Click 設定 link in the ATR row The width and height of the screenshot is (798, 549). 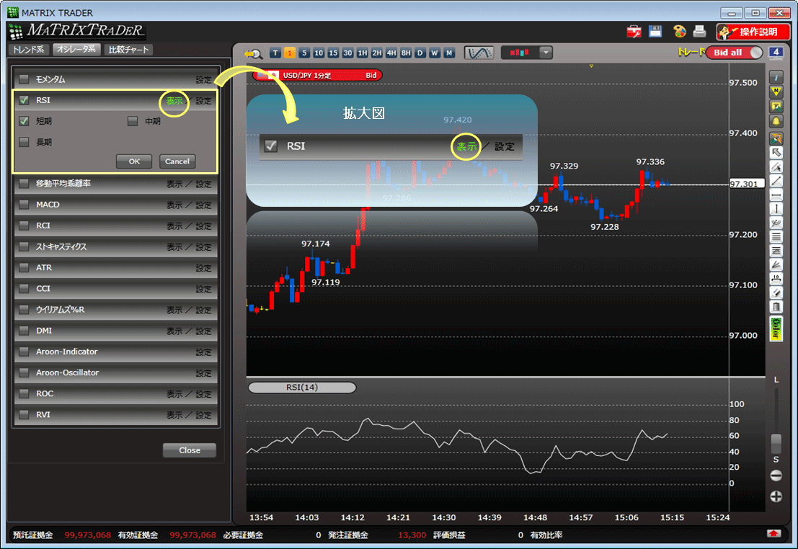point(203,268)
